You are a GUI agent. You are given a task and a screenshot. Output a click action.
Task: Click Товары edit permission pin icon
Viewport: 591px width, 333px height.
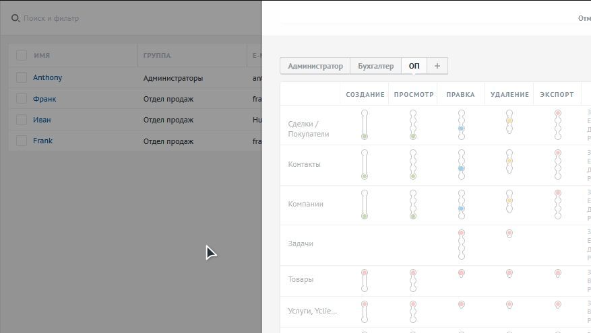(x=461, y=273)
